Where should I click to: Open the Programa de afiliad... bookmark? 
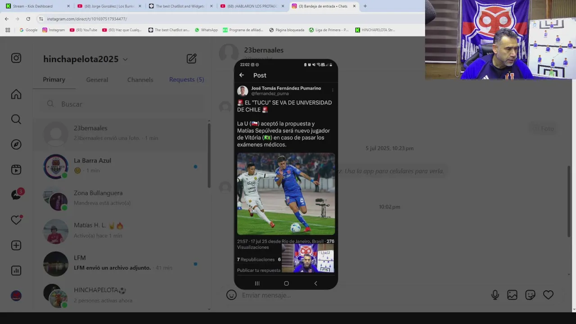tap(243, 30)
